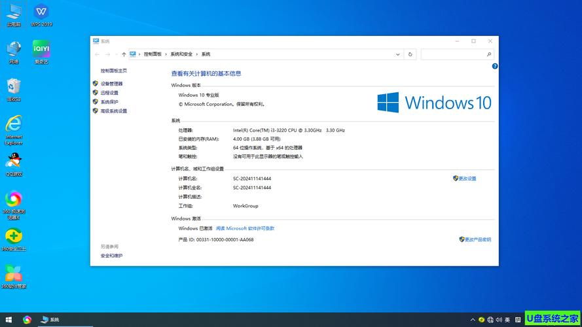Click 系统和安全 in the breadcrumb path
Viewport: 582px width, 327px height.
(x=181, y=54)
